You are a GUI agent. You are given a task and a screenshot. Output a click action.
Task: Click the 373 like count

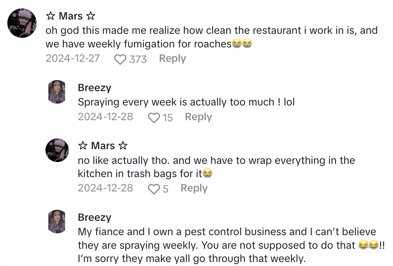point(138,59)
